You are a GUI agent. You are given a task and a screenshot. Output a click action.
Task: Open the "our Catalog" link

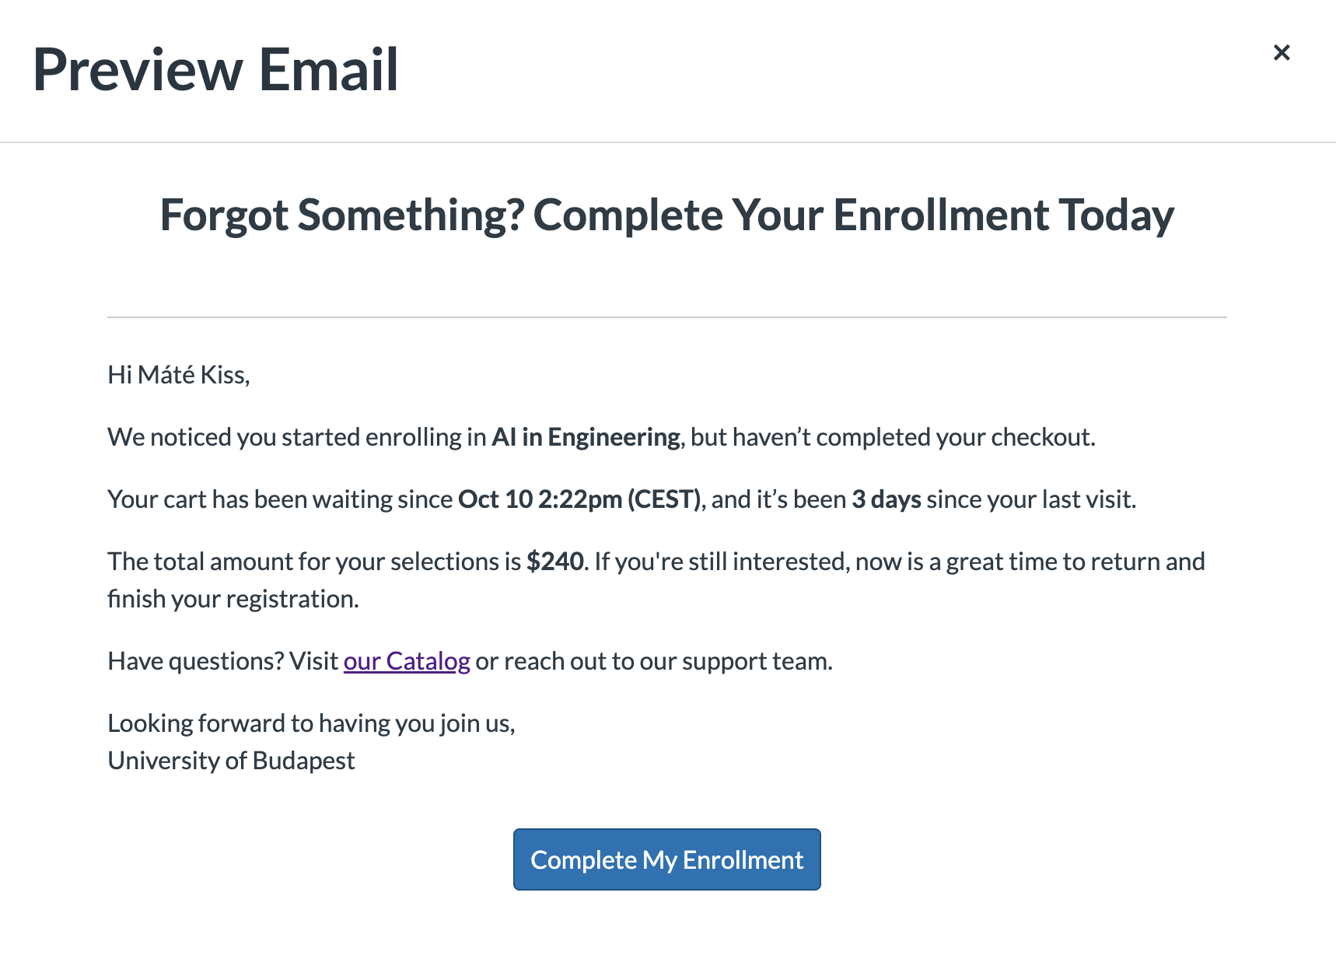coord(407,661)
